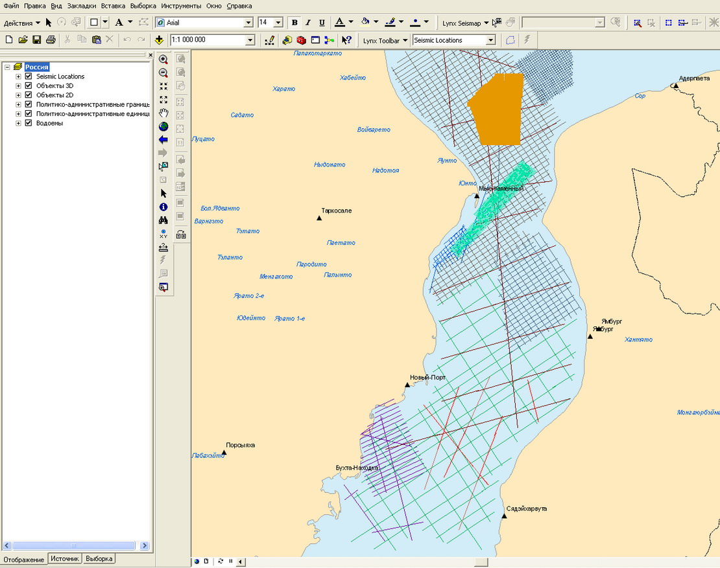Zoom to Full Extent globe icon

tap(163, 126)
